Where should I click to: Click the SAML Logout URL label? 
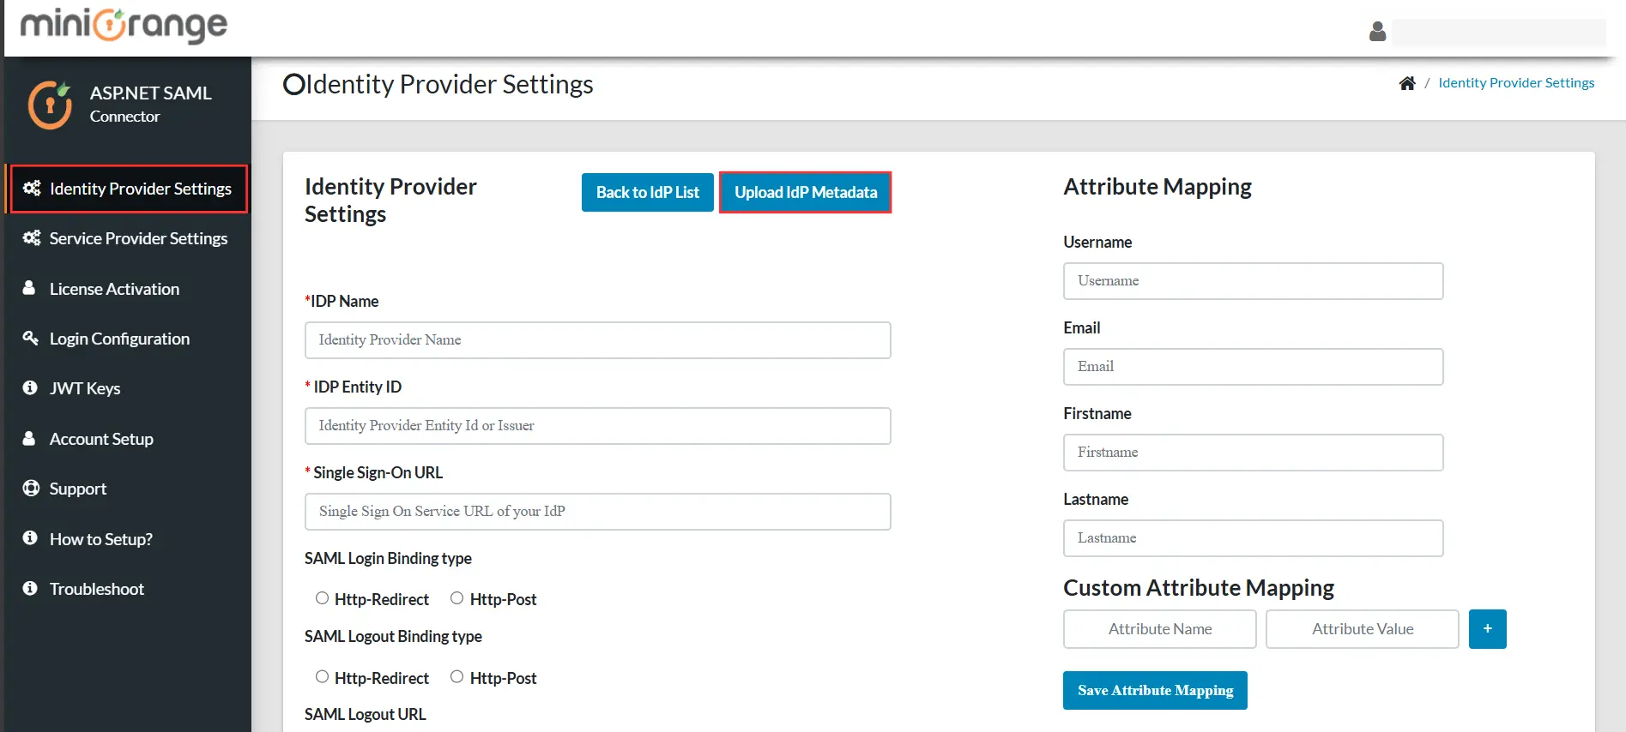pos(366,714)
